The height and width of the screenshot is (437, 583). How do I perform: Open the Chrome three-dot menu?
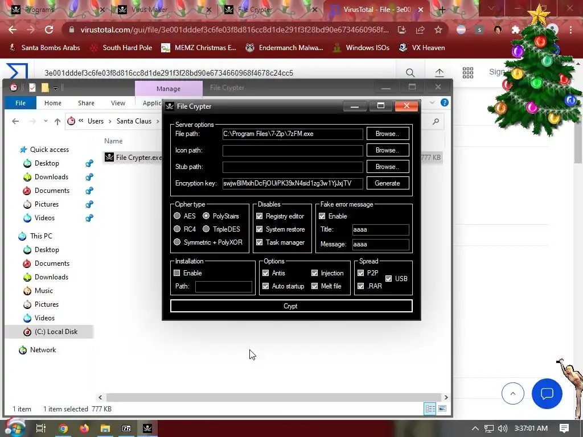[570, 30]
